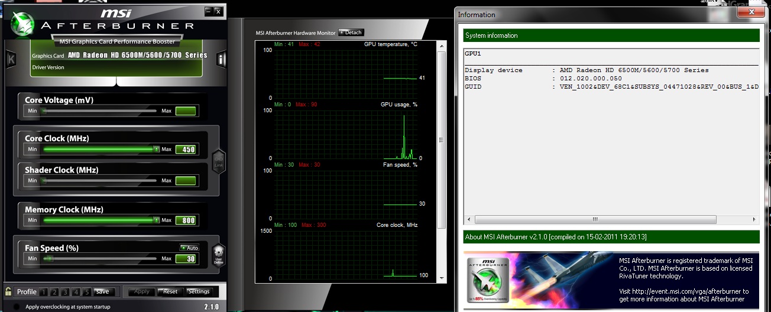Select profile slot 2
771x312 pixels.
[x=55, y=292]
